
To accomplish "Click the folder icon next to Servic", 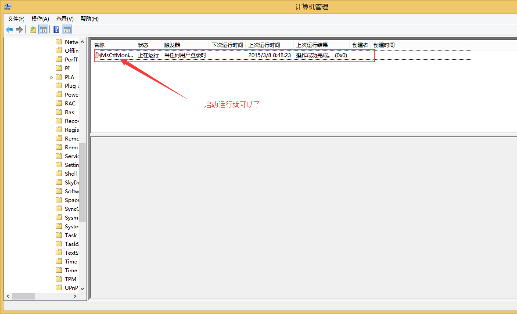I will click(x=59, y=156).
